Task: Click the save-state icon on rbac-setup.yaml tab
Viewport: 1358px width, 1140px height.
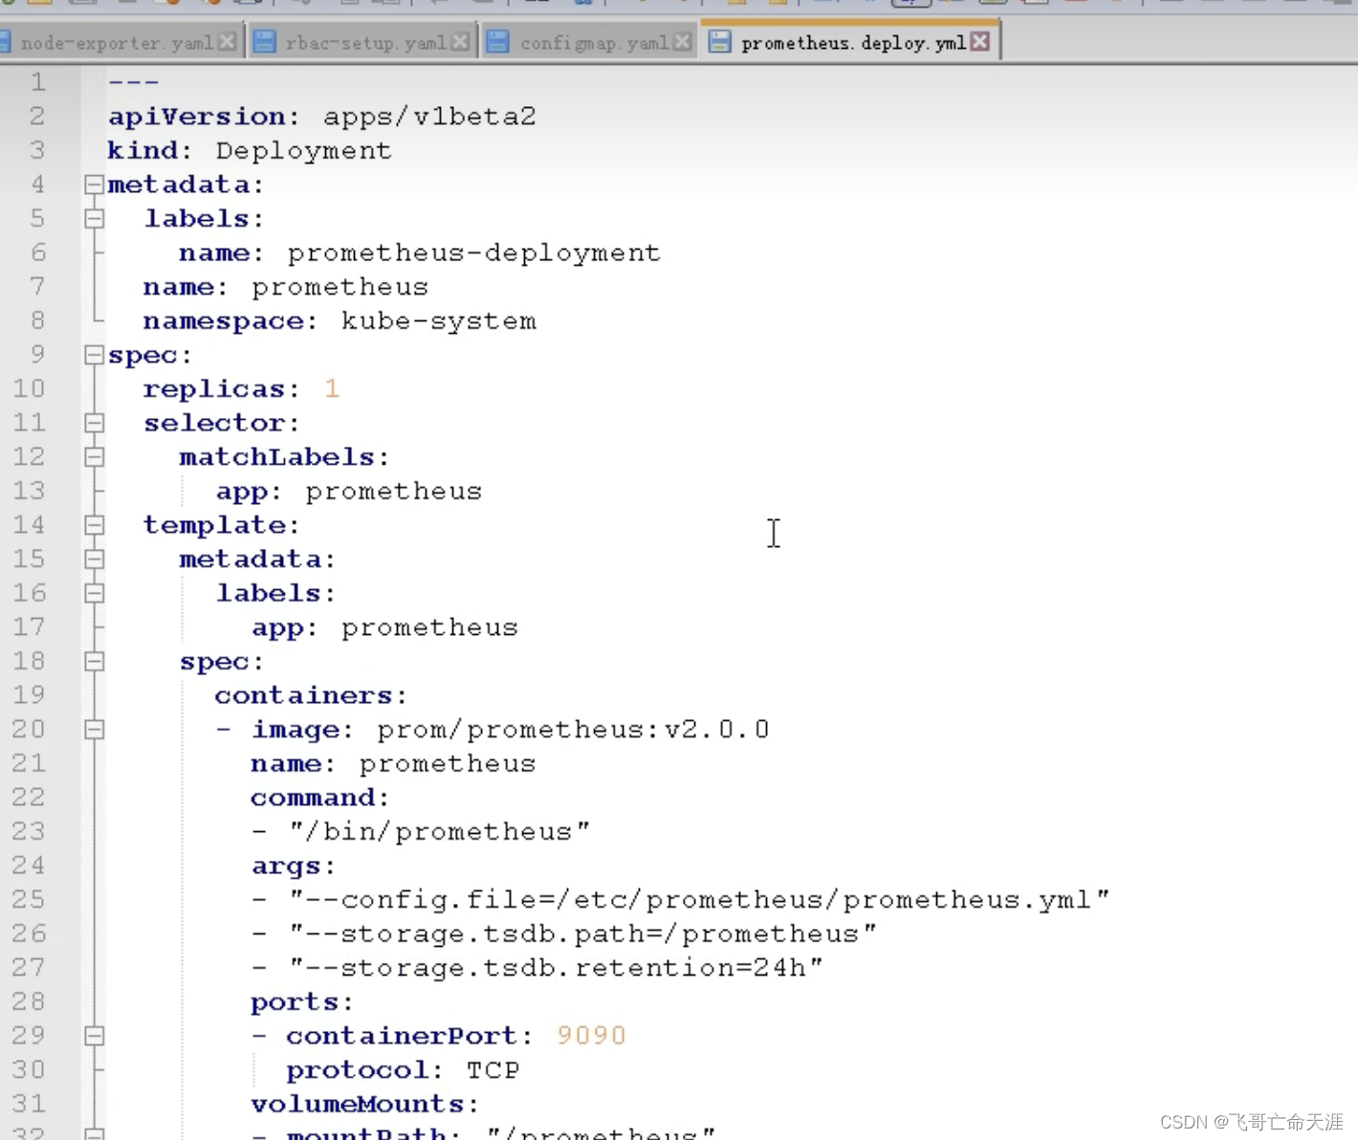Action: 264,42
